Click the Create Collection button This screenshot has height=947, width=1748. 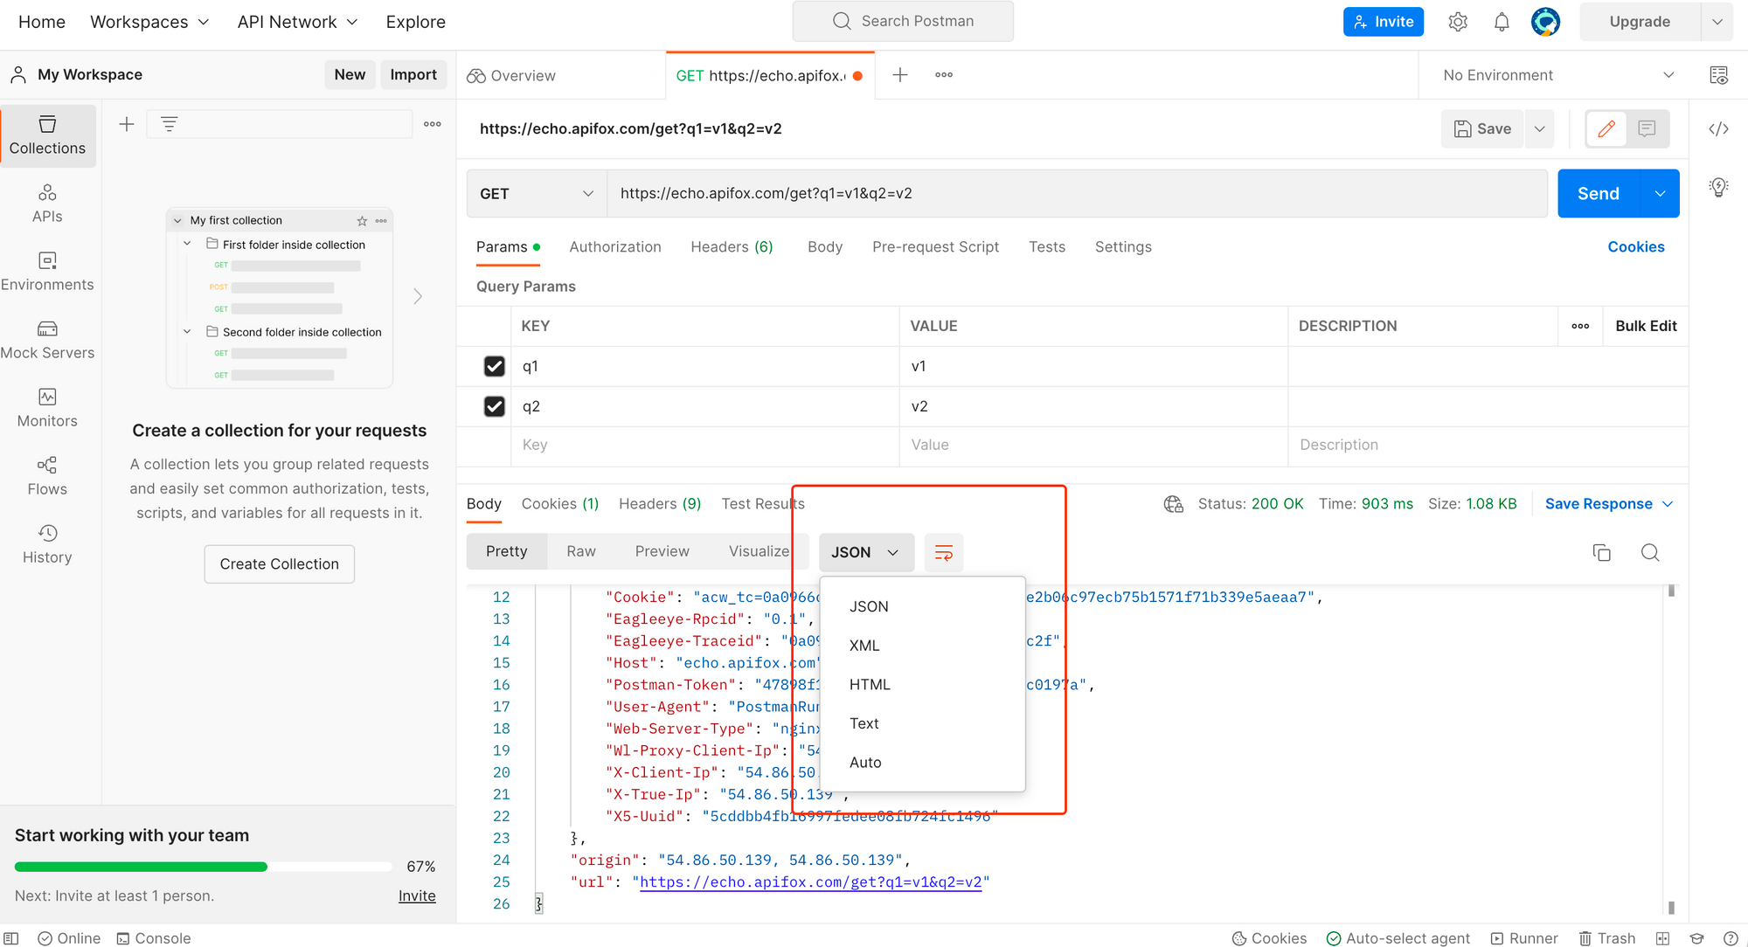[279, 563]
